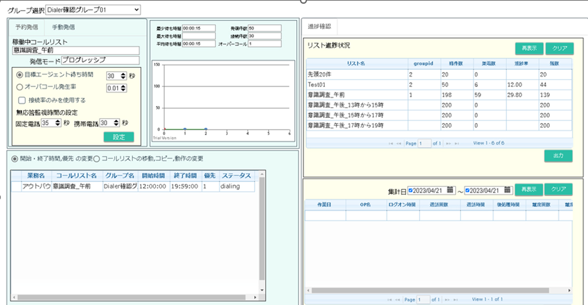Image resolution: width=588 pixels, height=305 pixels.
Task: Toggle checkbox inside the start 集計日 date field
Action: (411, 190)
